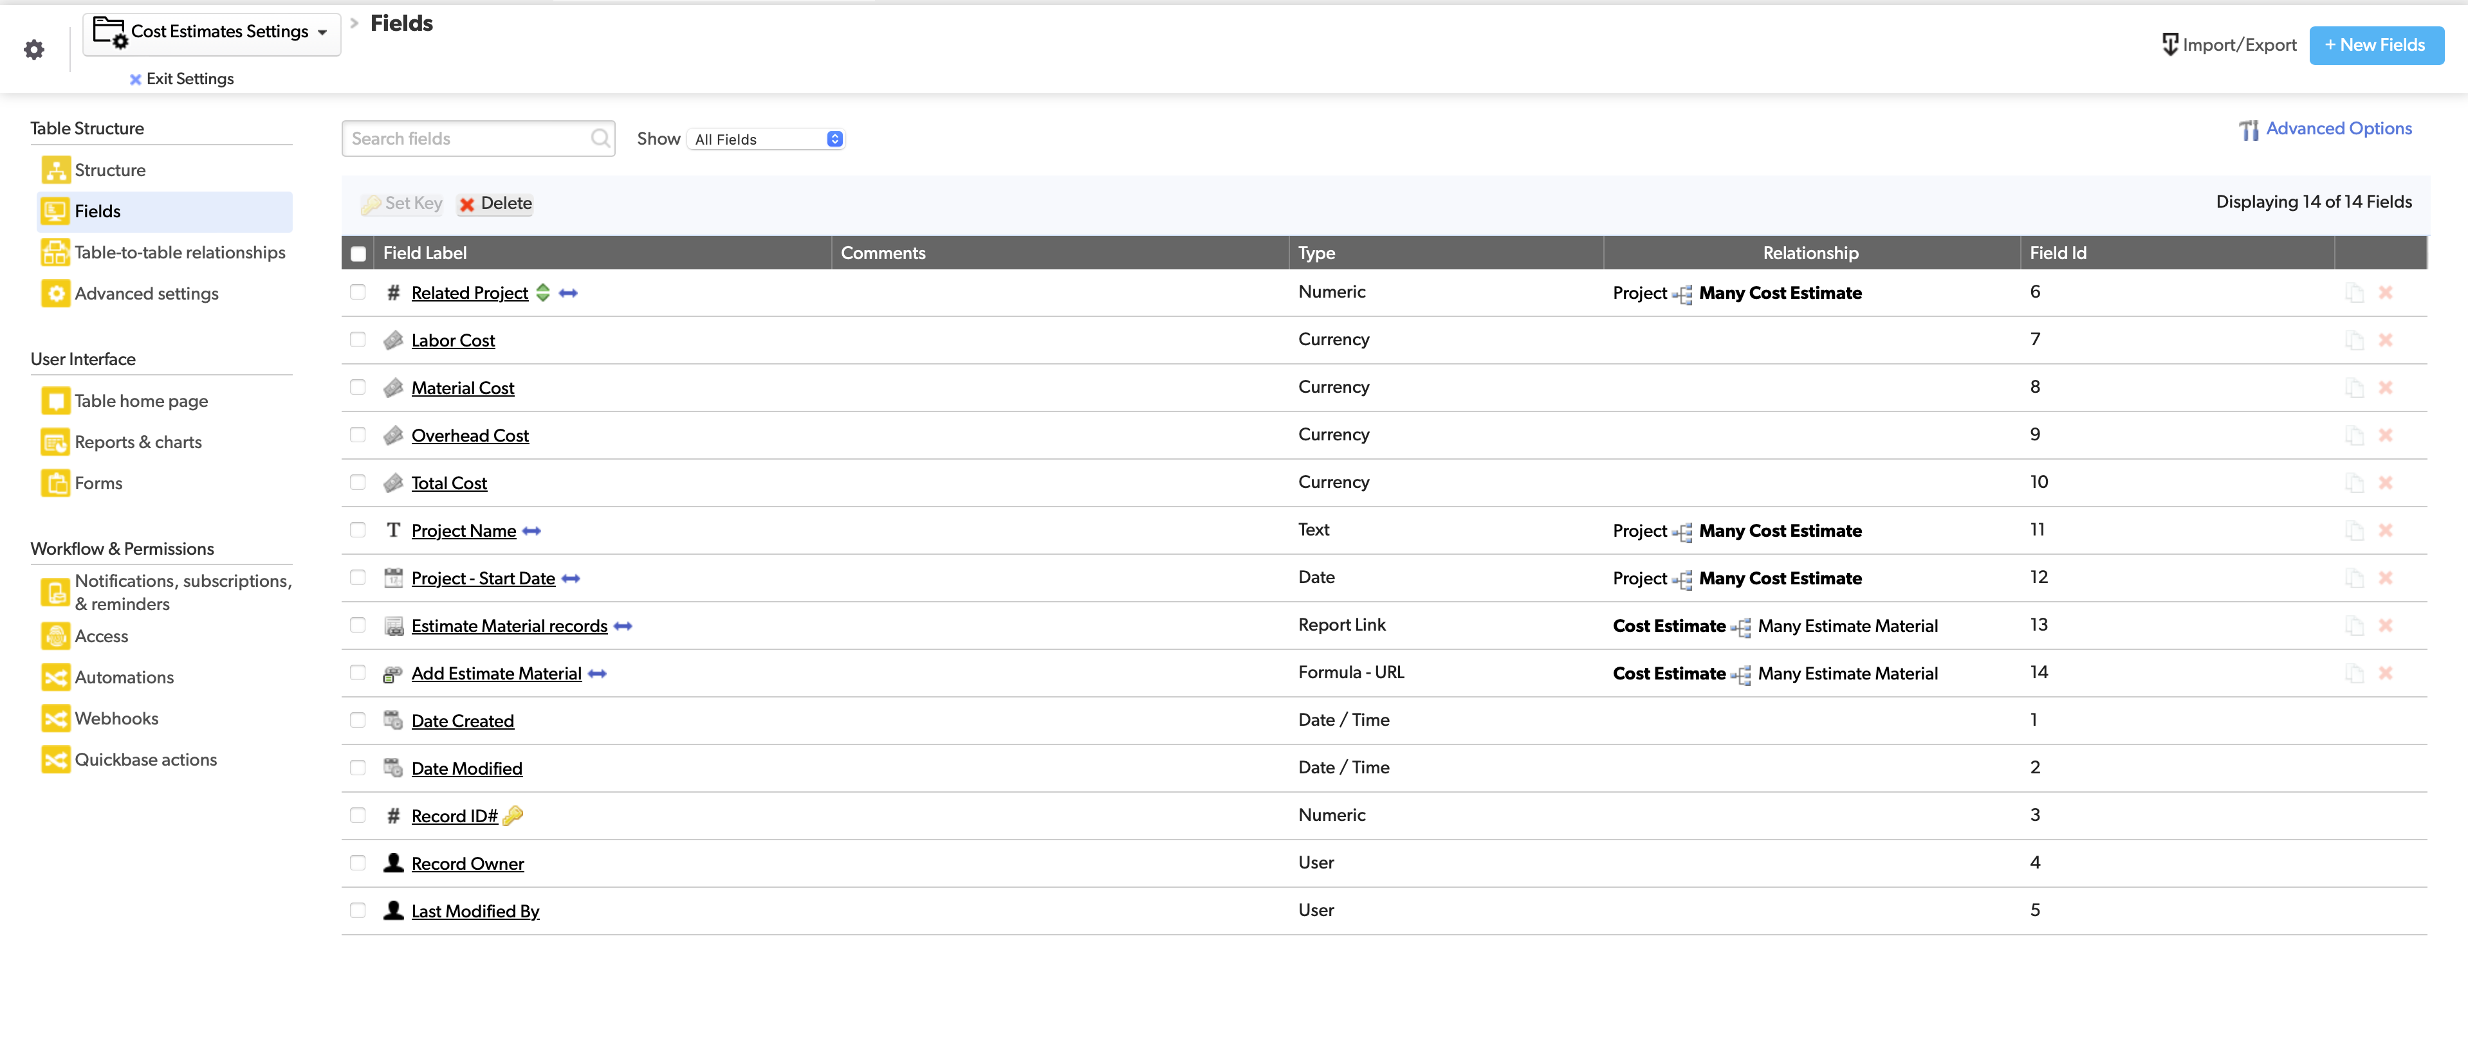Click into the Search fields box
2468x1053 pixels.
pyautogui.click(x=468, y=139)
